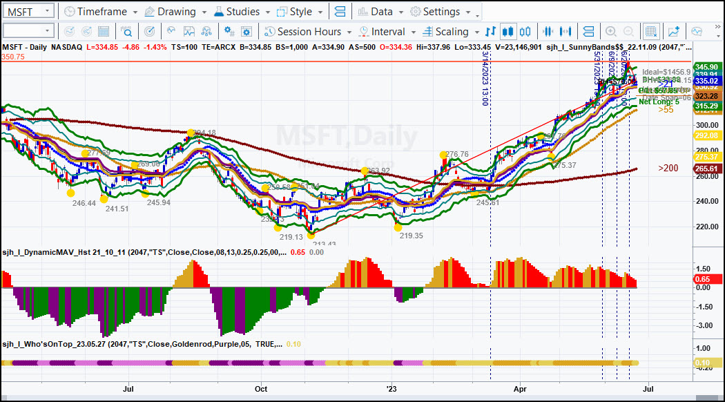The width and height of the screenshot is (725, 402).
Task: Toggle the grid with x icon
Action: click(x=651, y=32)
